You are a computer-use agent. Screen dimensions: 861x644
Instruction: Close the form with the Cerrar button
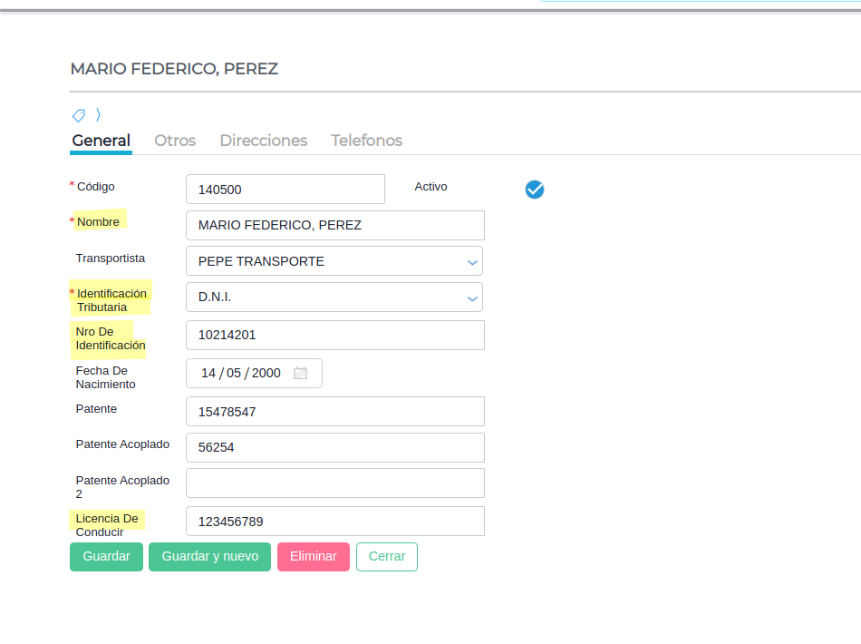click(x=387, y=556)
